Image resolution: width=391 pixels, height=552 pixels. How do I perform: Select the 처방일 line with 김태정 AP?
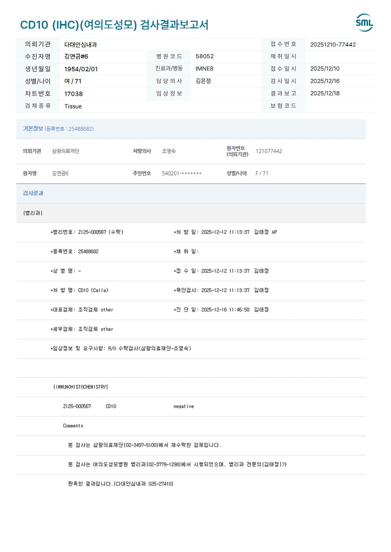coord(225,232)
